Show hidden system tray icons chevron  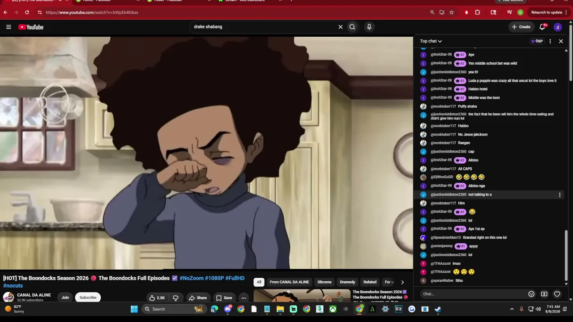click(x=512, y=309)
